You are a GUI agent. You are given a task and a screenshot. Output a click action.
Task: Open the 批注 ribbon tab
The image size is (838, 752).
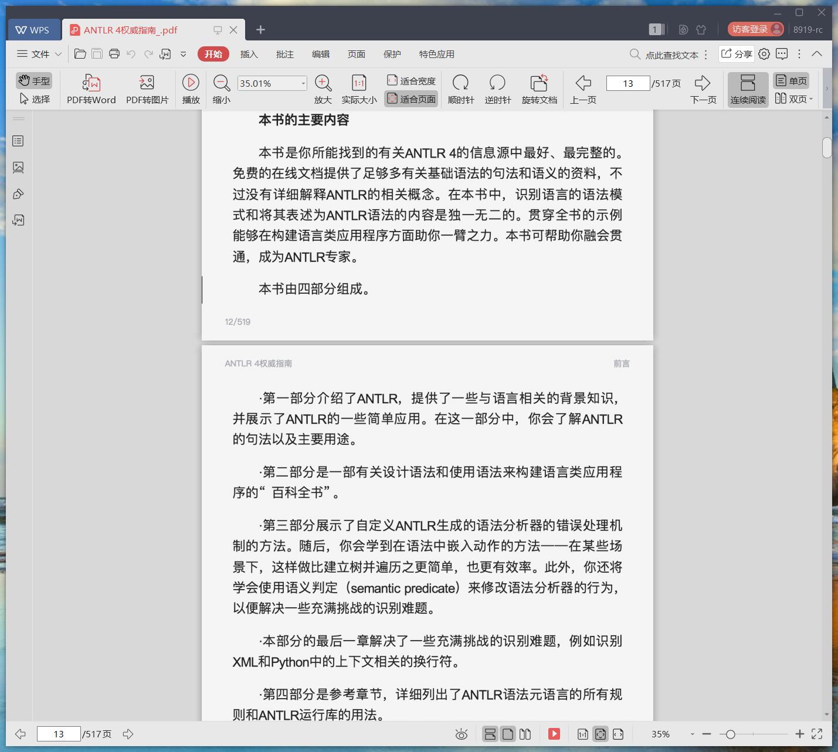click(285, 54)
